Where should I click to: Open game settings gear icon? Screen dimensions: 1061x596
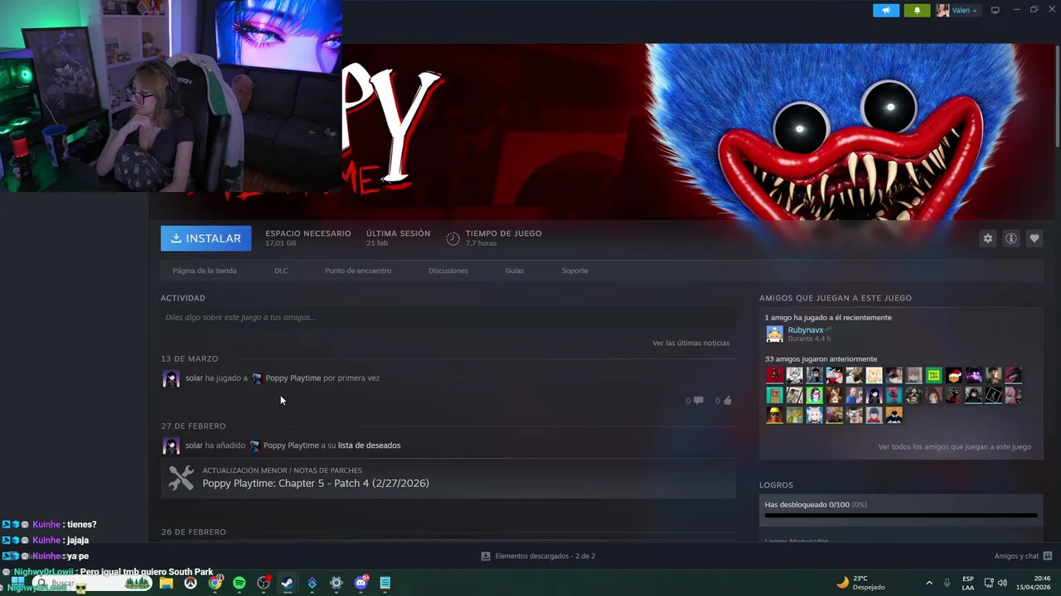coord(988,238)
